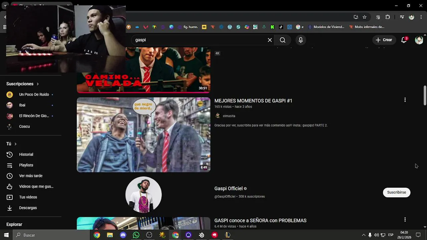
Task: Expand the Tú section chevron
Action: pyautogui.click(x=15, y=144)
